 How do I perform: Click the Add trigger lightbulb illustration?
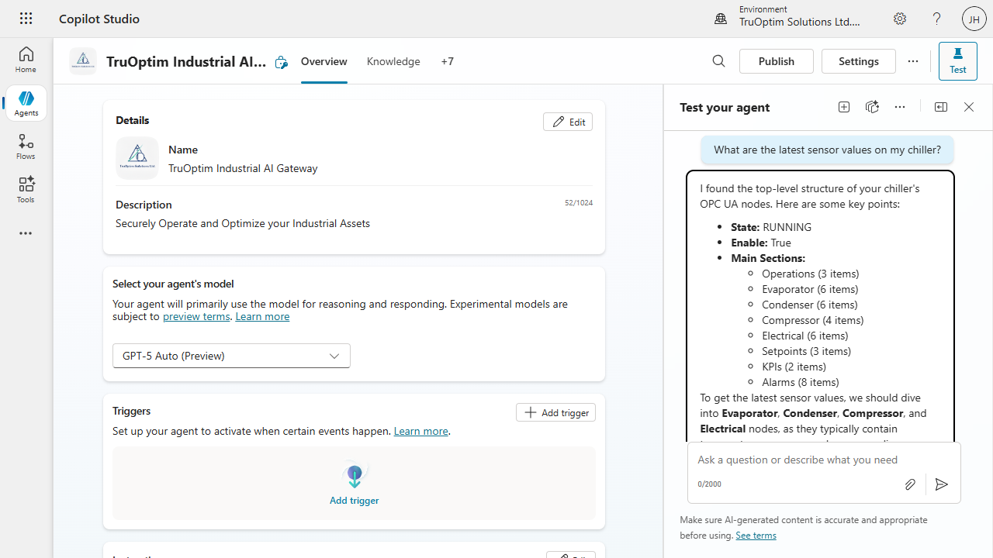[x=355, y=475]
